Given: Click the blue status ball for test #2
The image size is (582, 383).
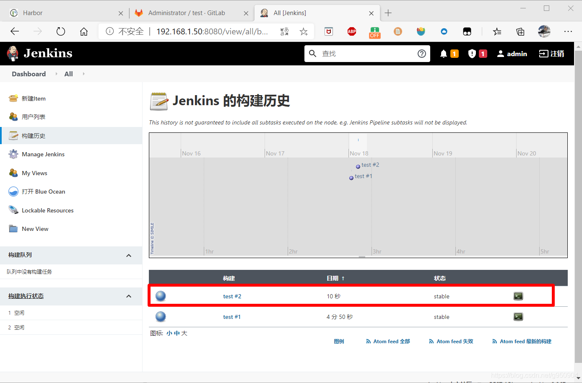Looking at the screenshot, I should tap(161, 296).
